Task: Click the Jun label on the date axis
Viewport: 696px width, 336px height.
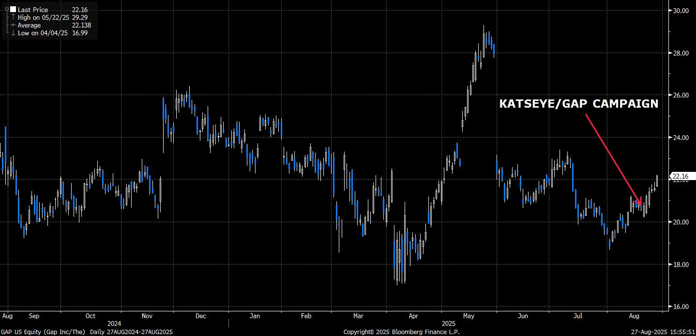Action: click(523, 316)
